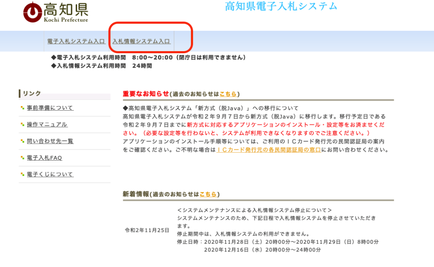Viewport: 434px width, 267px height.
Task: Click the bullet icon beside 電子くじについて
Action: 22,174
